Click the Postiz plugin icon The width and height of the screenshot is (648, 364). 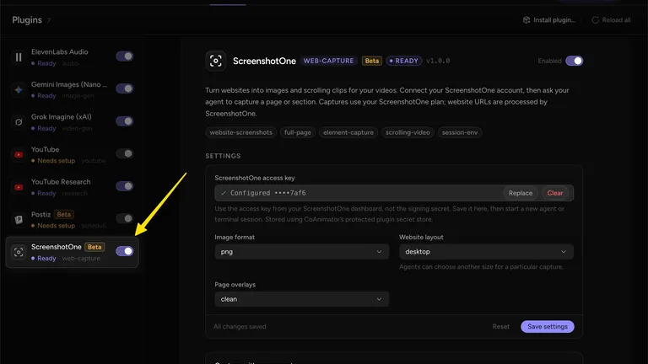click(19, 220)
